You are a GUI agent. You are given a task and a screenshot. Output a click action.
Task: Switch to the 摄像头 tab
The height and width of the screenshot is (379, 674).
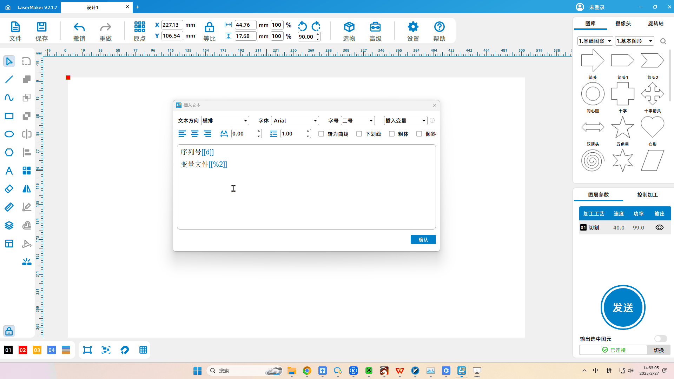tap(623, 24)
